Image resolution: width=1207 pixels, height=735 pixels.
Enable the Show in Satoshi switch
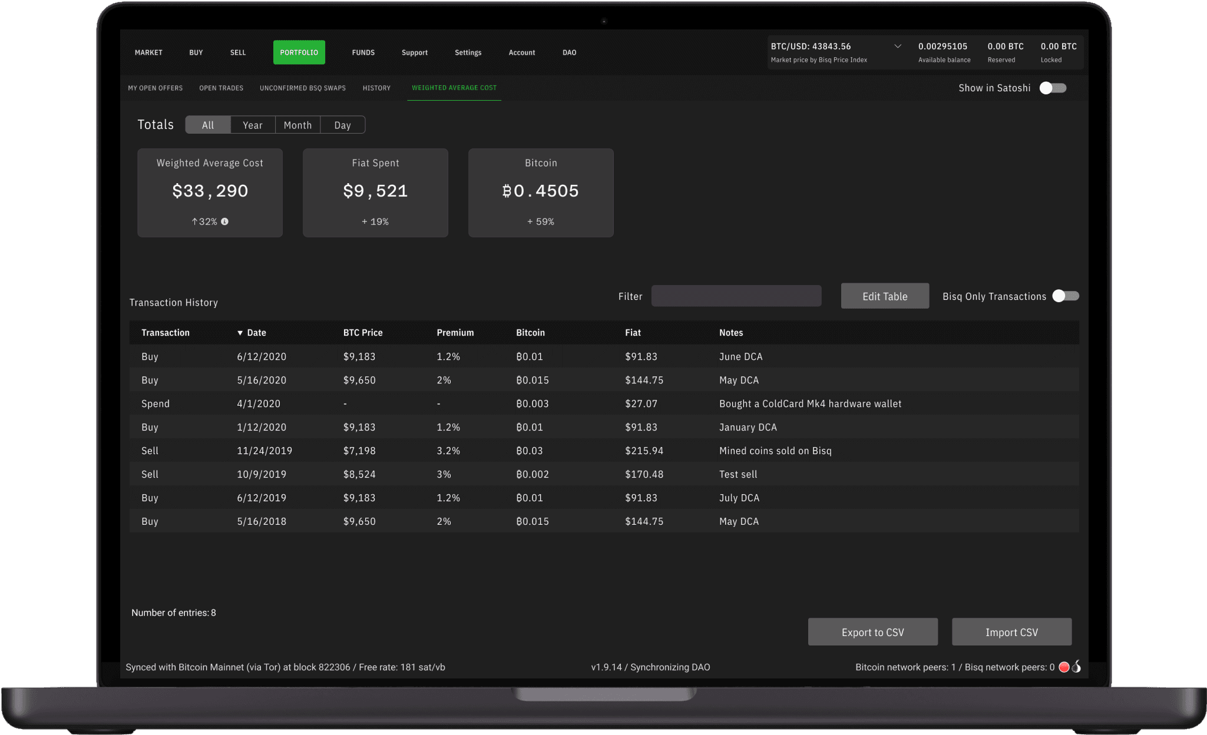coord(1053,88)
